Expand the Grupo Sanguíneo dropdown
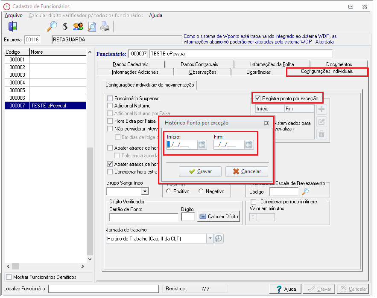The image size is (377, 298). (x=145, y=191)
